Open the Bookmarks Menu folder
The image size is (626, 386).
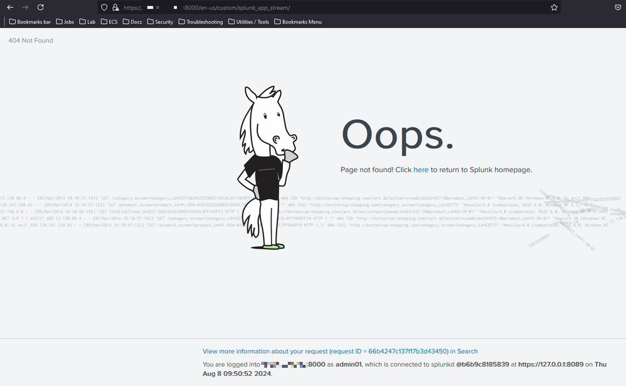click(x=298, y=21)
